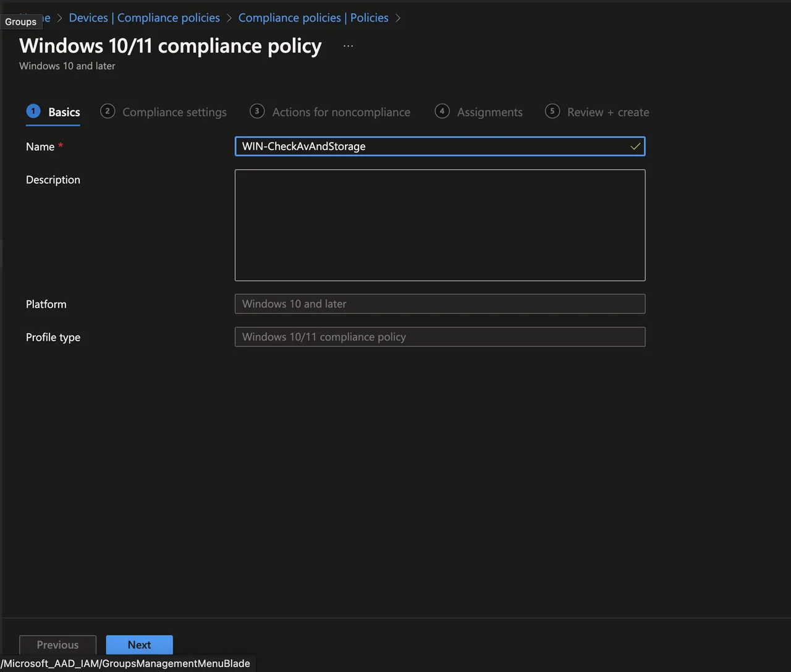
Task: Click the Profile type label
Action: (x=53, y=338)
